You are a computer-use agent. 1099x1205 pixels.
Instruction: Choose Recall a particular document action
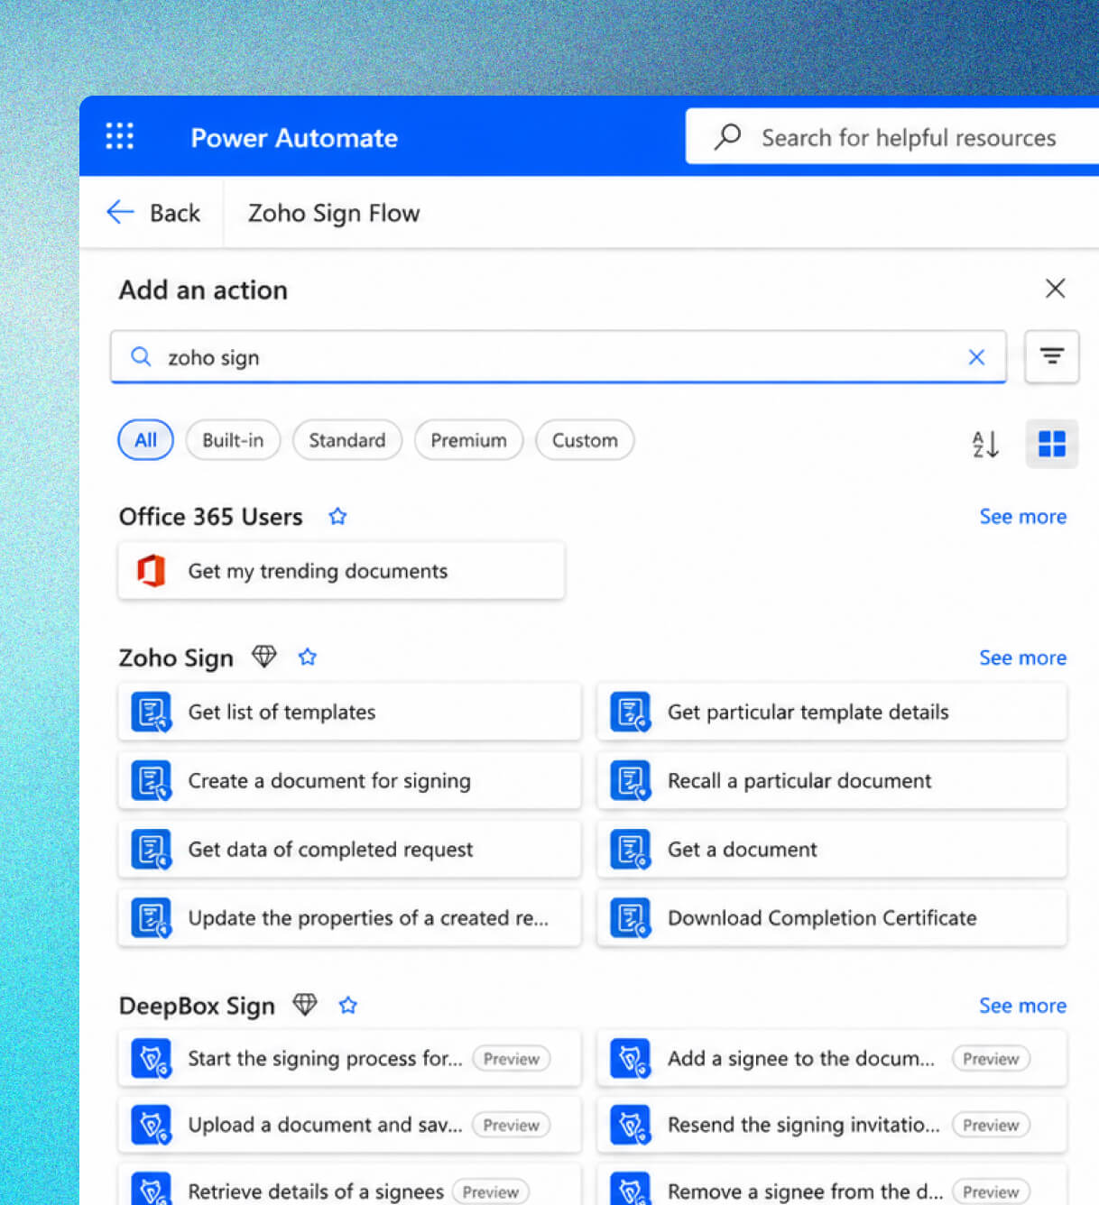[x=832, y=780]
